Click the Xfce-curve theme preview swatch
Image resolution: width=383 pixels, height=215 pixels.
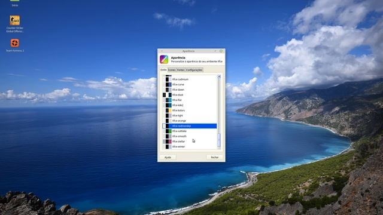click(167, 84)
